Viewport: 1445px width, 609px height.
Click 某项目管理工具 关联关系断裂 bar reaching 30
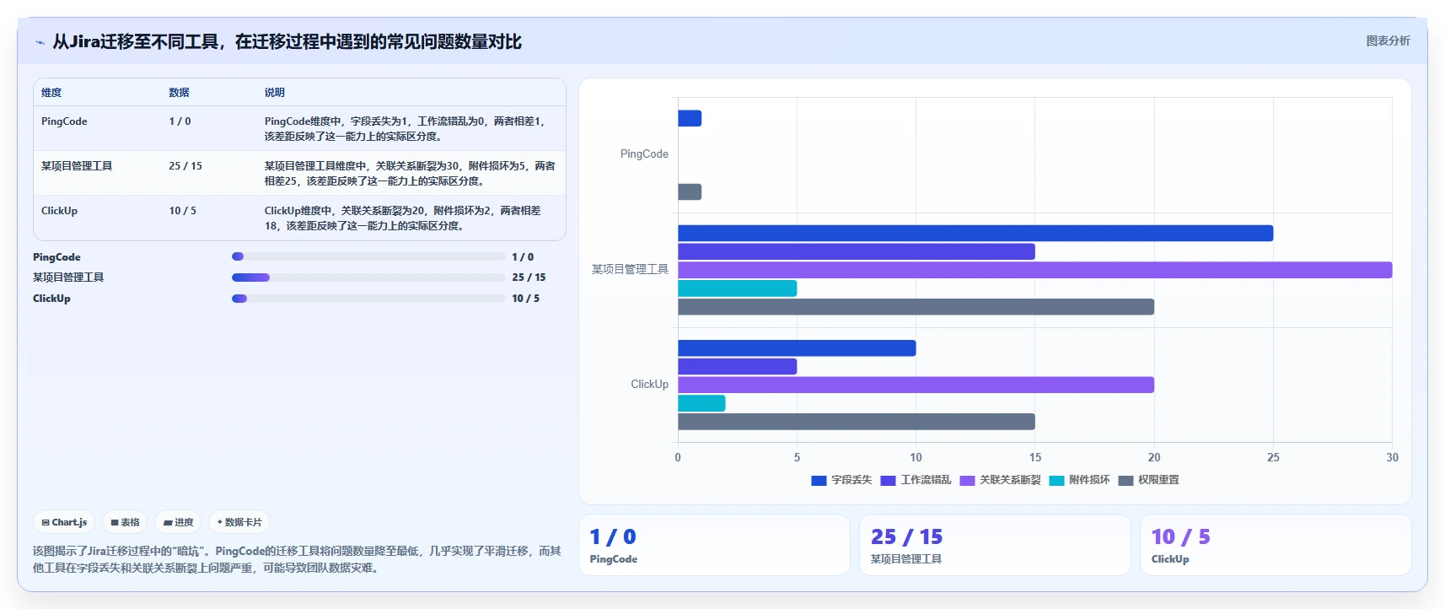pyautogui.click(x=1034, y=270)
